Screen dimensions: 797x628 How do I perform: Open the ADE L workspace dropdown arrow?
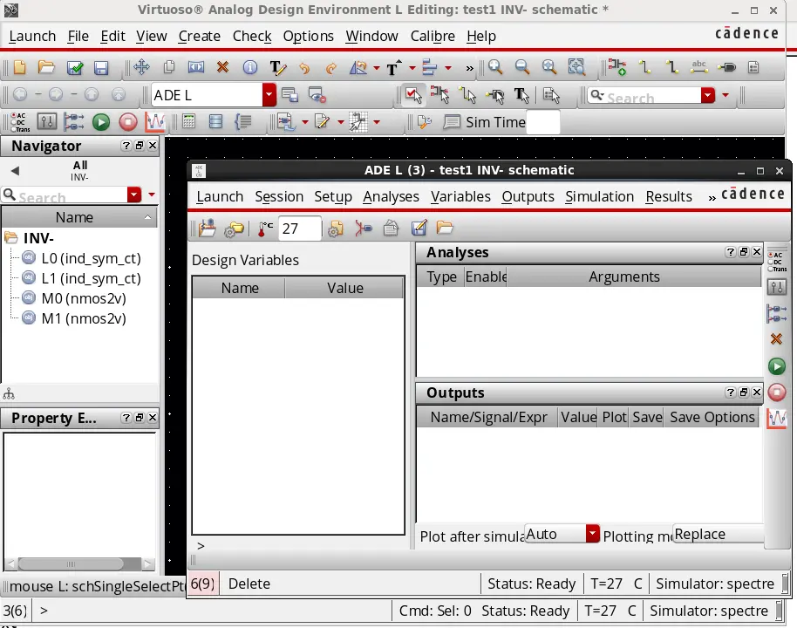[x=269, y=95]
